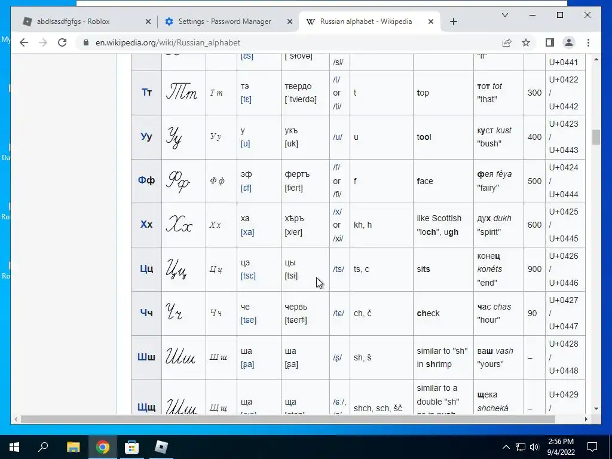Bookmark this page with star
This screenshot has width=612, height=459.
click(x=526, y=42)
